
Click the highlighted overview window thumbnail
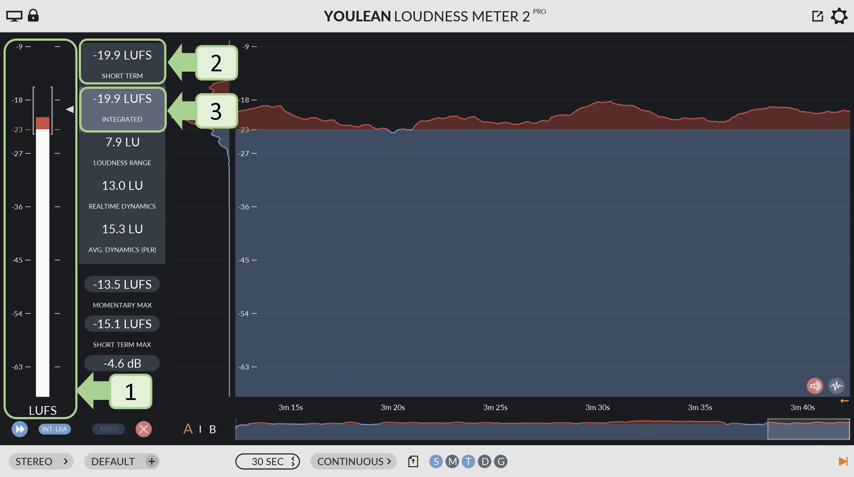pyautogui.click(x=808, y=429)
